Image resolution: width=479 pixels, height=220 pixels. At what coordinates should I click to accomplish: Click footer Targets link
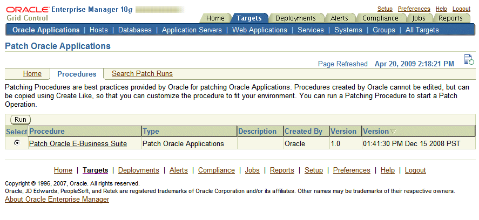coord(95,170)
